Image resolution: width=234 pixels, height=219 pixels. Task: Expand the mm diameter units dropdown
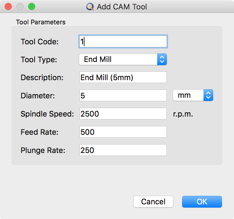point(193,95)
